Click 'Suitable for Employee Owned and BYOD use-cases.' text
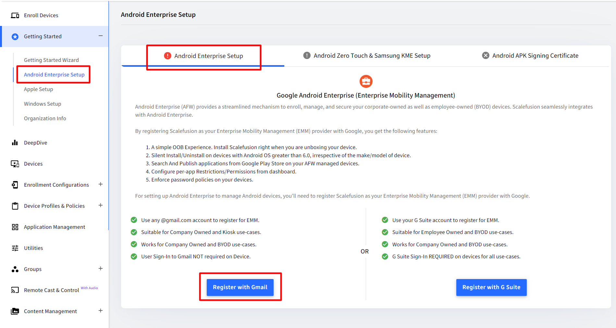The height and width of the screenshot is (328, 616). (x=453, y=232)
